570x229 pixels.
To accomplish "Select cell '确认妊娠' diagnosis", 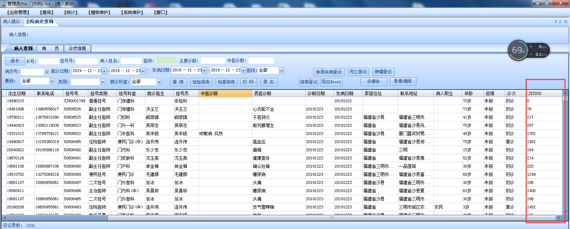I will pos(279,166).
